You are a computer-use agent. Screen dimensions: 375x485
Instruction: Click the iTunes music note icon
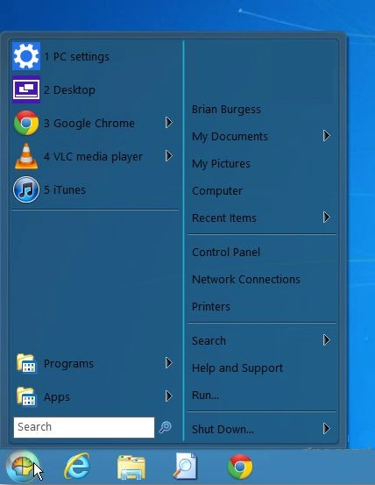click(x=26, y=189)
